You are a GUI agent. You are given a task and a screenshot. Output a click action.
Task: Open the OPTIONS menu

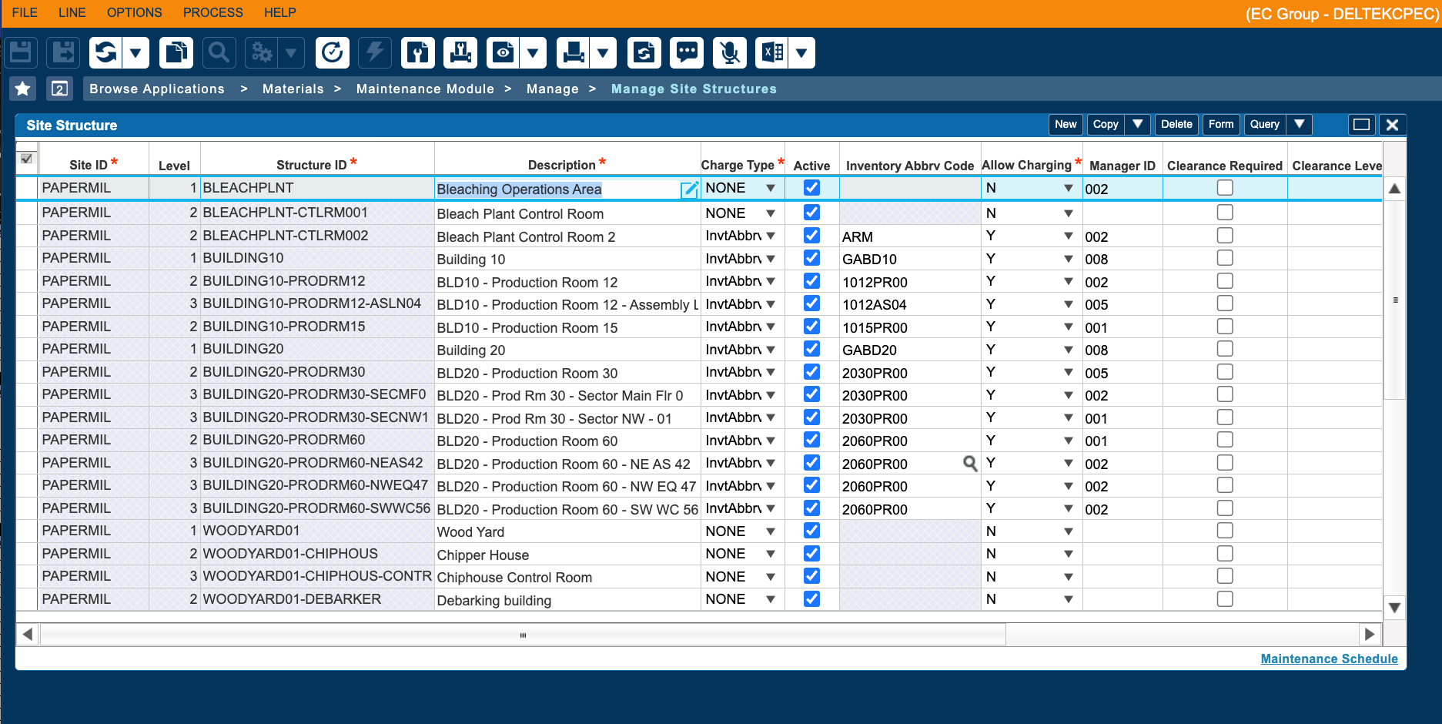click(x=135, y=12)
